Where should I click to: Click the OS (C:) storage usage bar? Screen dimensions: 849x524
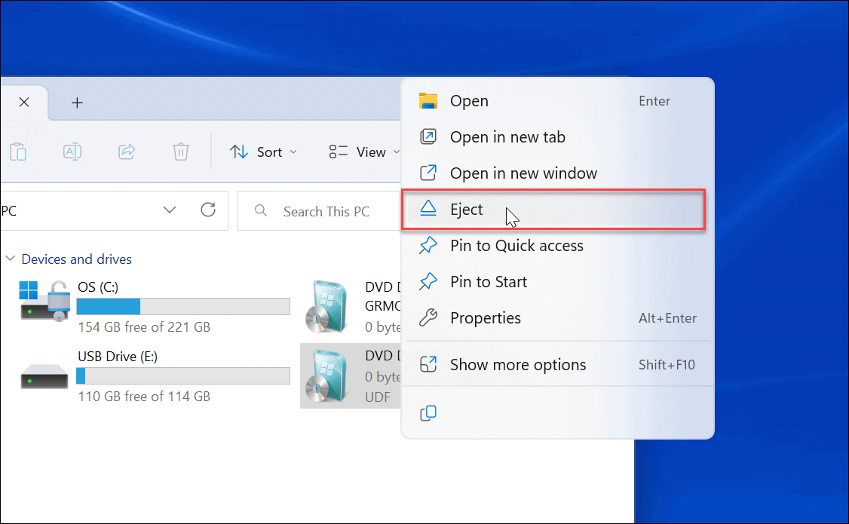182,306
